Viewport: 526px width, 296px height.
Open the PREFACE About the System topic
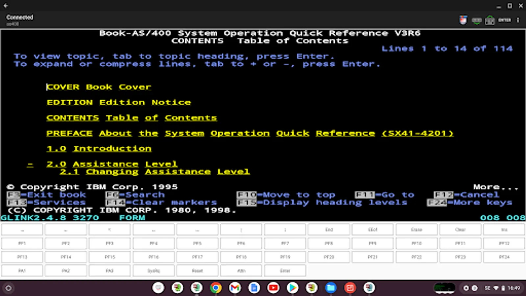250,133
